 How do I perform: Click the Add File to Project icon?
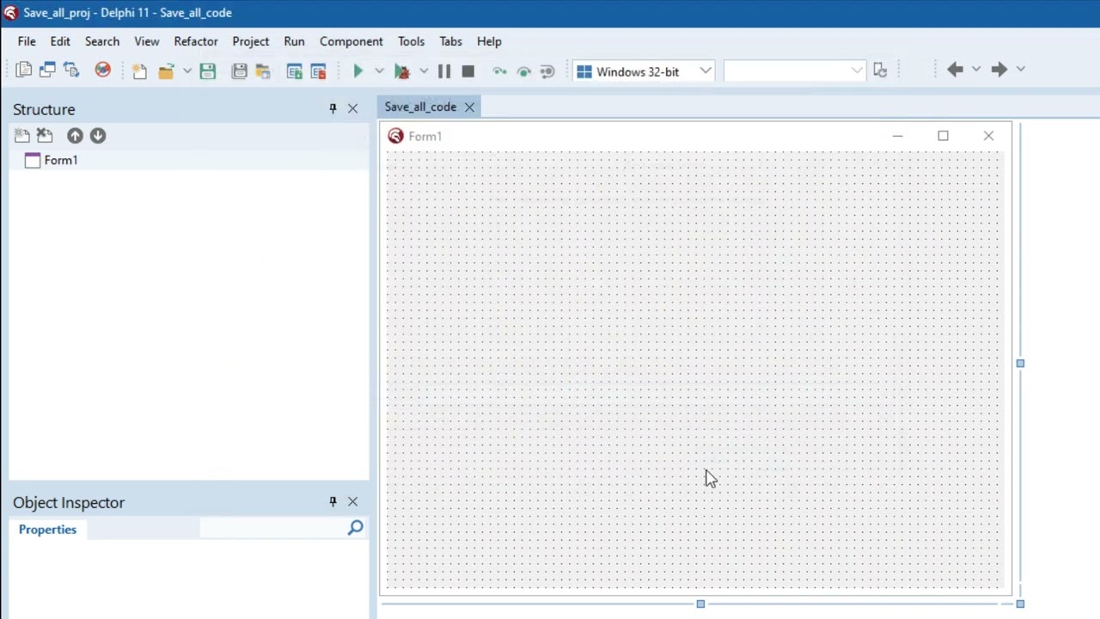point(295,71)
